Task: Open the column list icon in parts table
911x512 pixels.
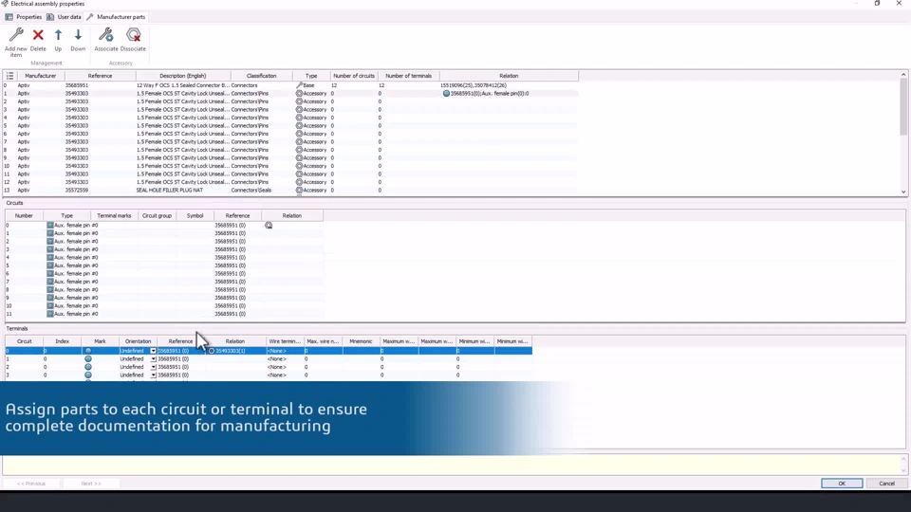Action: [9, 76]
